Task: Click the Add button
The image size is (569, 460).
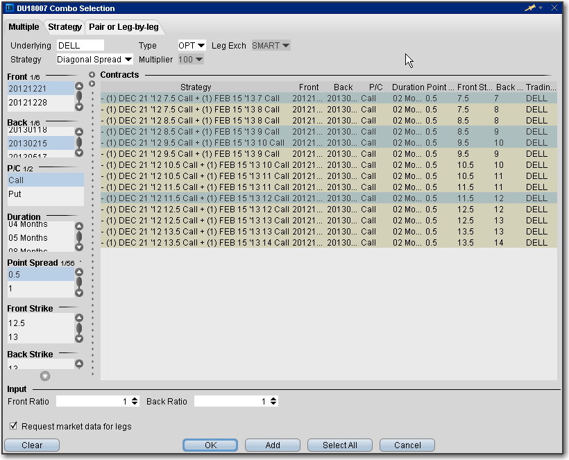Action: click(x=272, y=445)
